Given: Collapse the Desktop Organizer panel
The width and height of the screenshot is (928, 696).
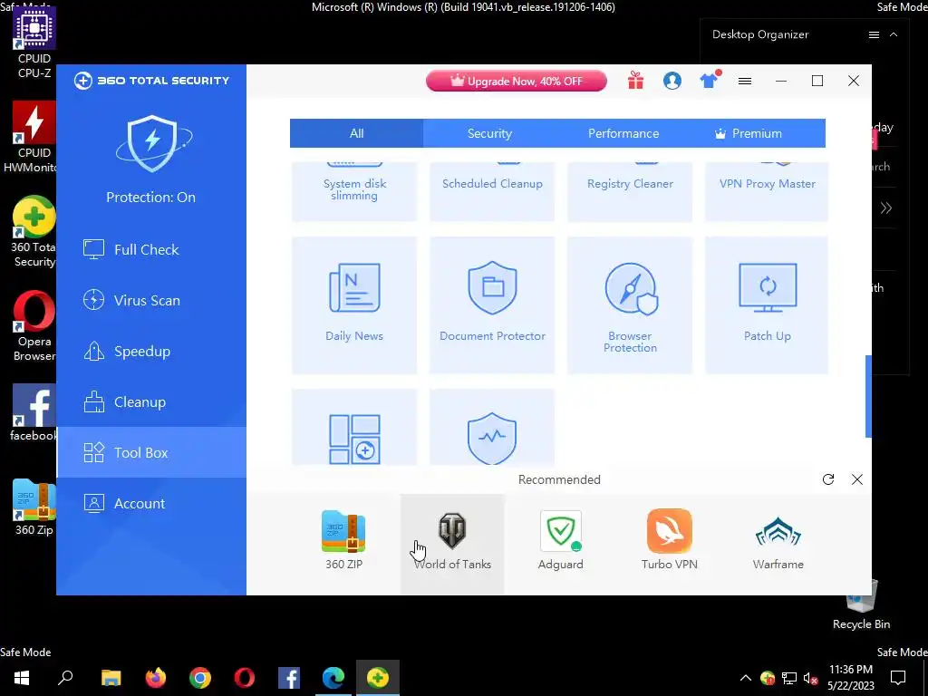Looking at the screenshot, I should pos(894,35).
